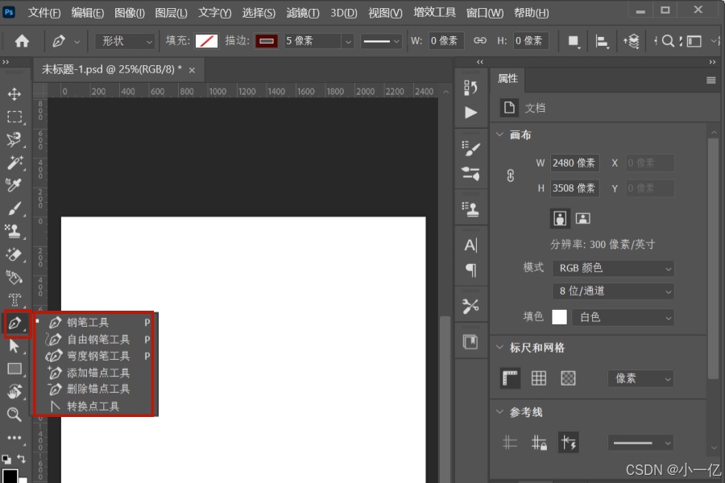This screenshot has height=483, width=725.
Task: Open the ruler units 像素 dropdown
Action: coord(640,378)
